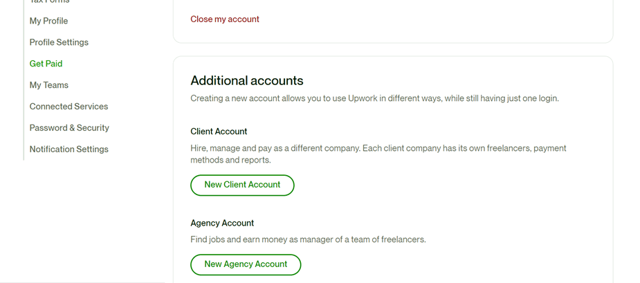This screenshot has width=640, height=283.
Task: Click the Additional accounts heading
Action: 247,81
